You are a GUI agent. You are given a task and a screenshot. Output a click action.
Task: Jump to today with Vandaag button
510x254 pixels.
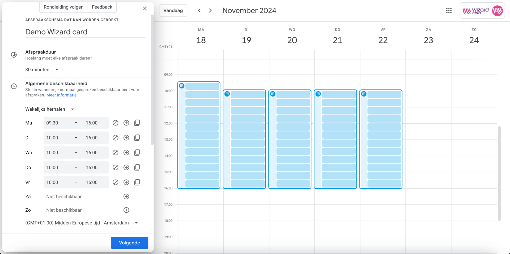(173, 11)
